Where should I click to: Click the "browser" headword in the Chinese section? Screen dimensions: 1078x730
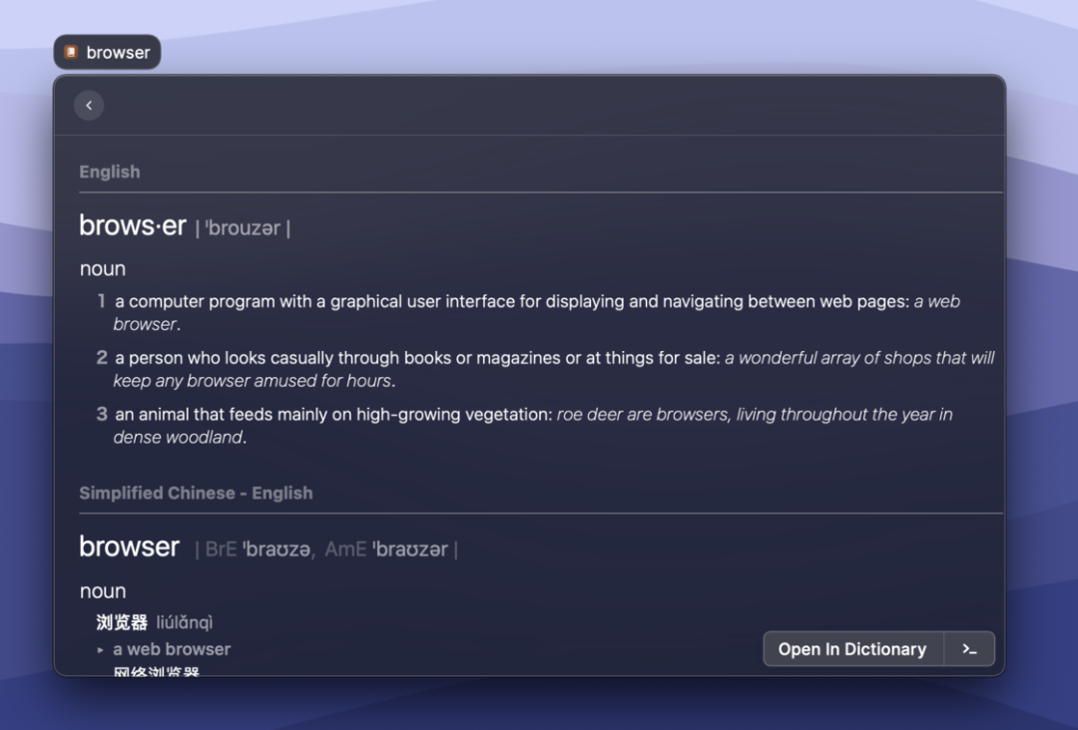click(130, 547)
